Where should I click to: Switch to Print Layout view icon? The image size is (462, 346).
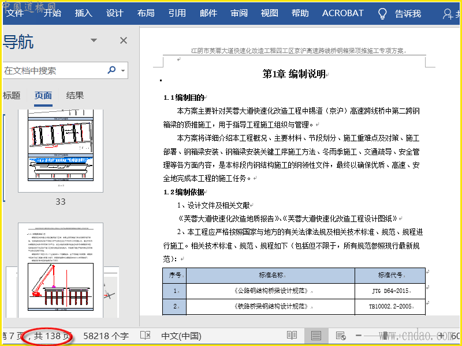pyautogui.click(x=316, y=336)
